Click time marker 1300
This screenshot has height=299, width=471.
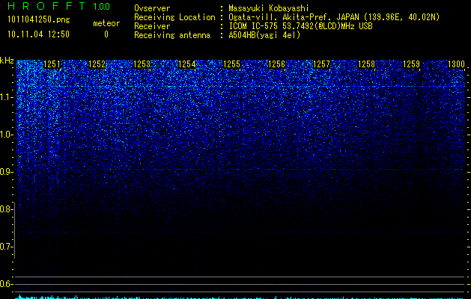(456, 64)
